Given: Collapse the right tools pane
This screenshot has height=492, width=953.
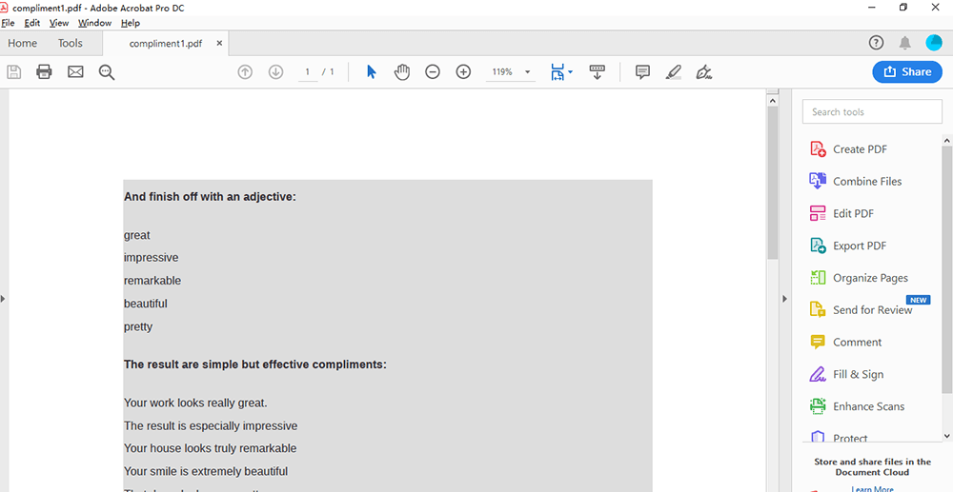Looking at the screenshot, I should pyautogui.click(x=784, y=299).
